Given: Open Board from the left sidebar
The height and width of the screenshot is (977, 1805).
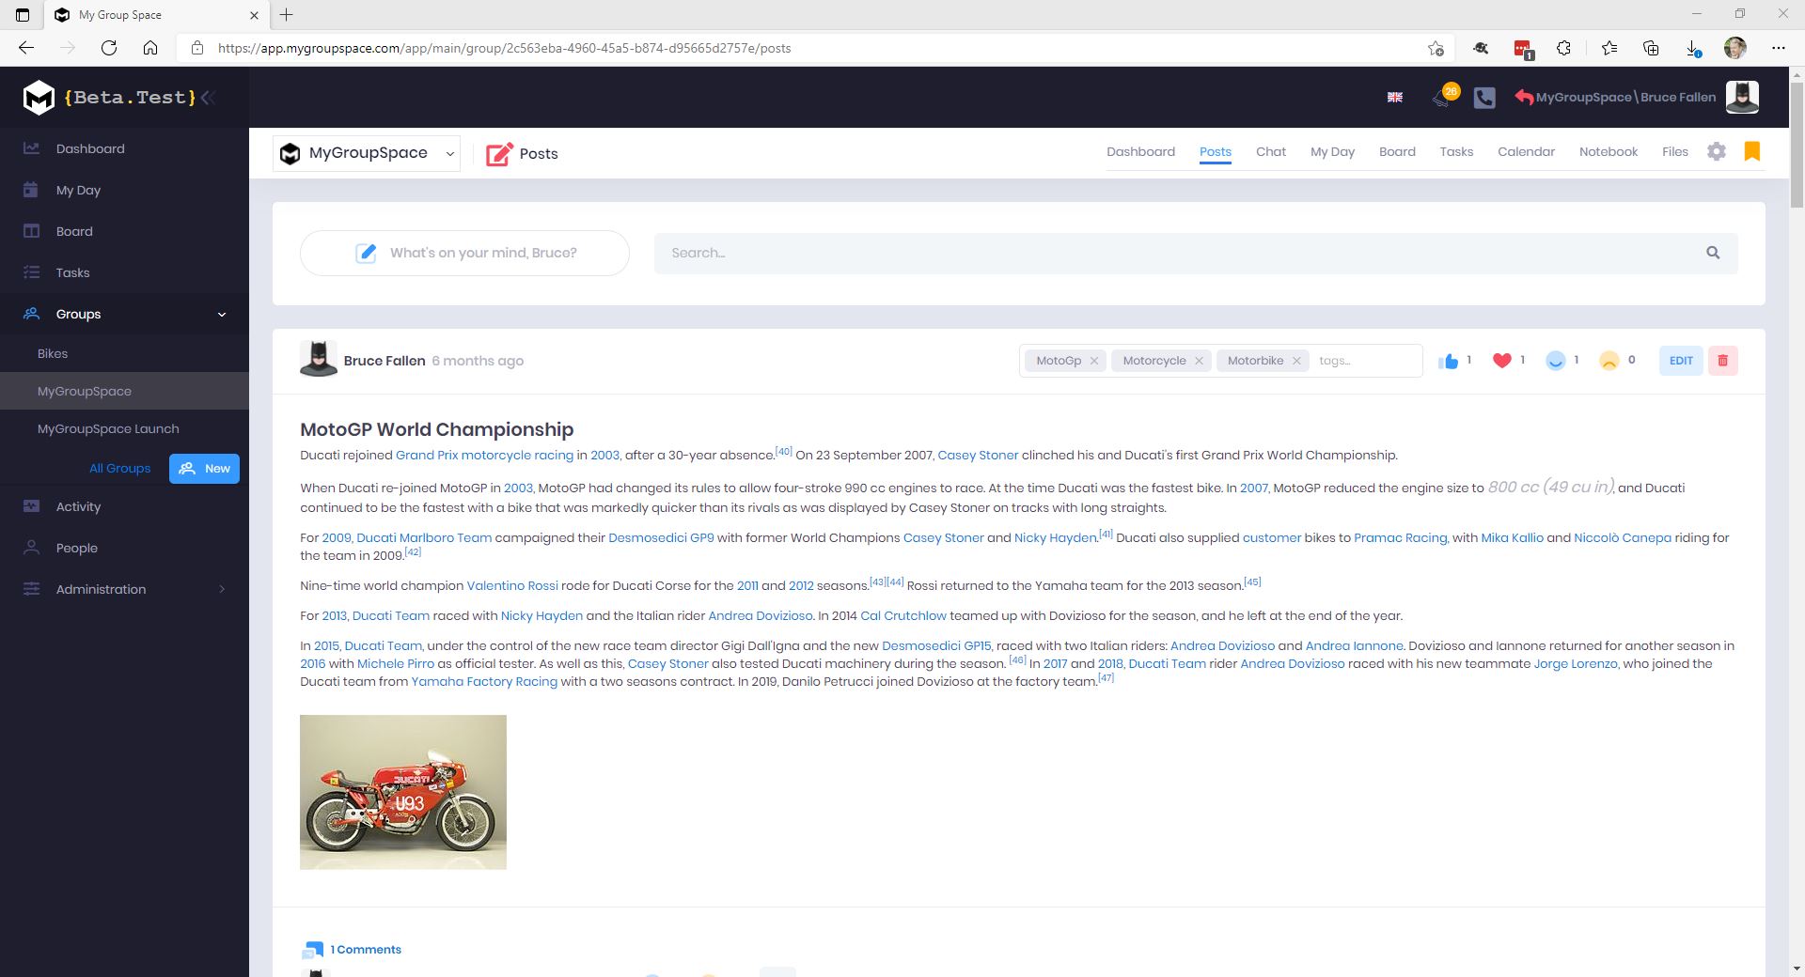Looking at the screenshot, I should click(124, 231).
